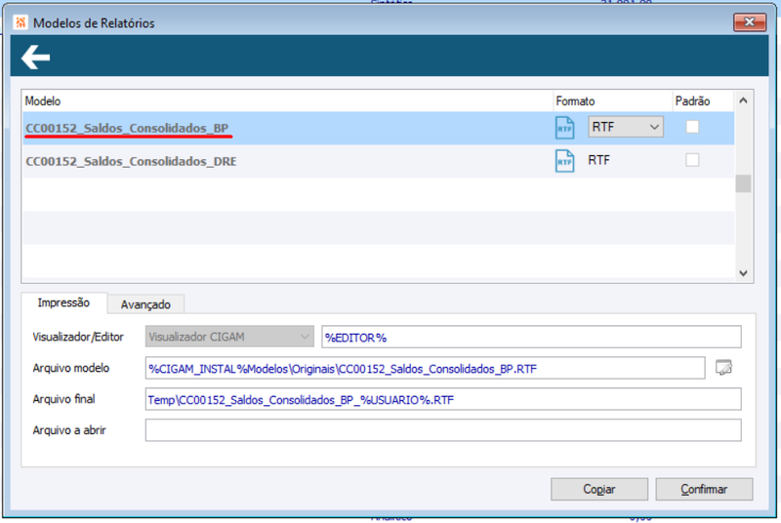
Task: Open the Visualizador CIGAM dropdown
Action: (x=229, y=337)
